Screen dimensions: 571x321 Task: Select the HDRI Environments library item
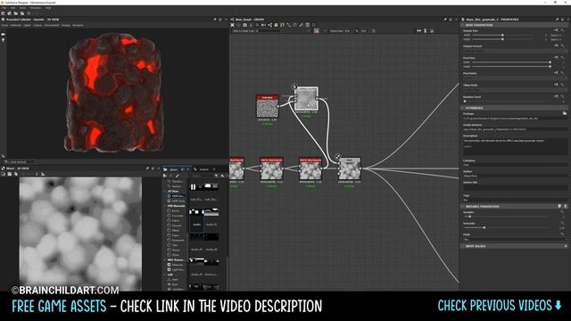(177, 196)
